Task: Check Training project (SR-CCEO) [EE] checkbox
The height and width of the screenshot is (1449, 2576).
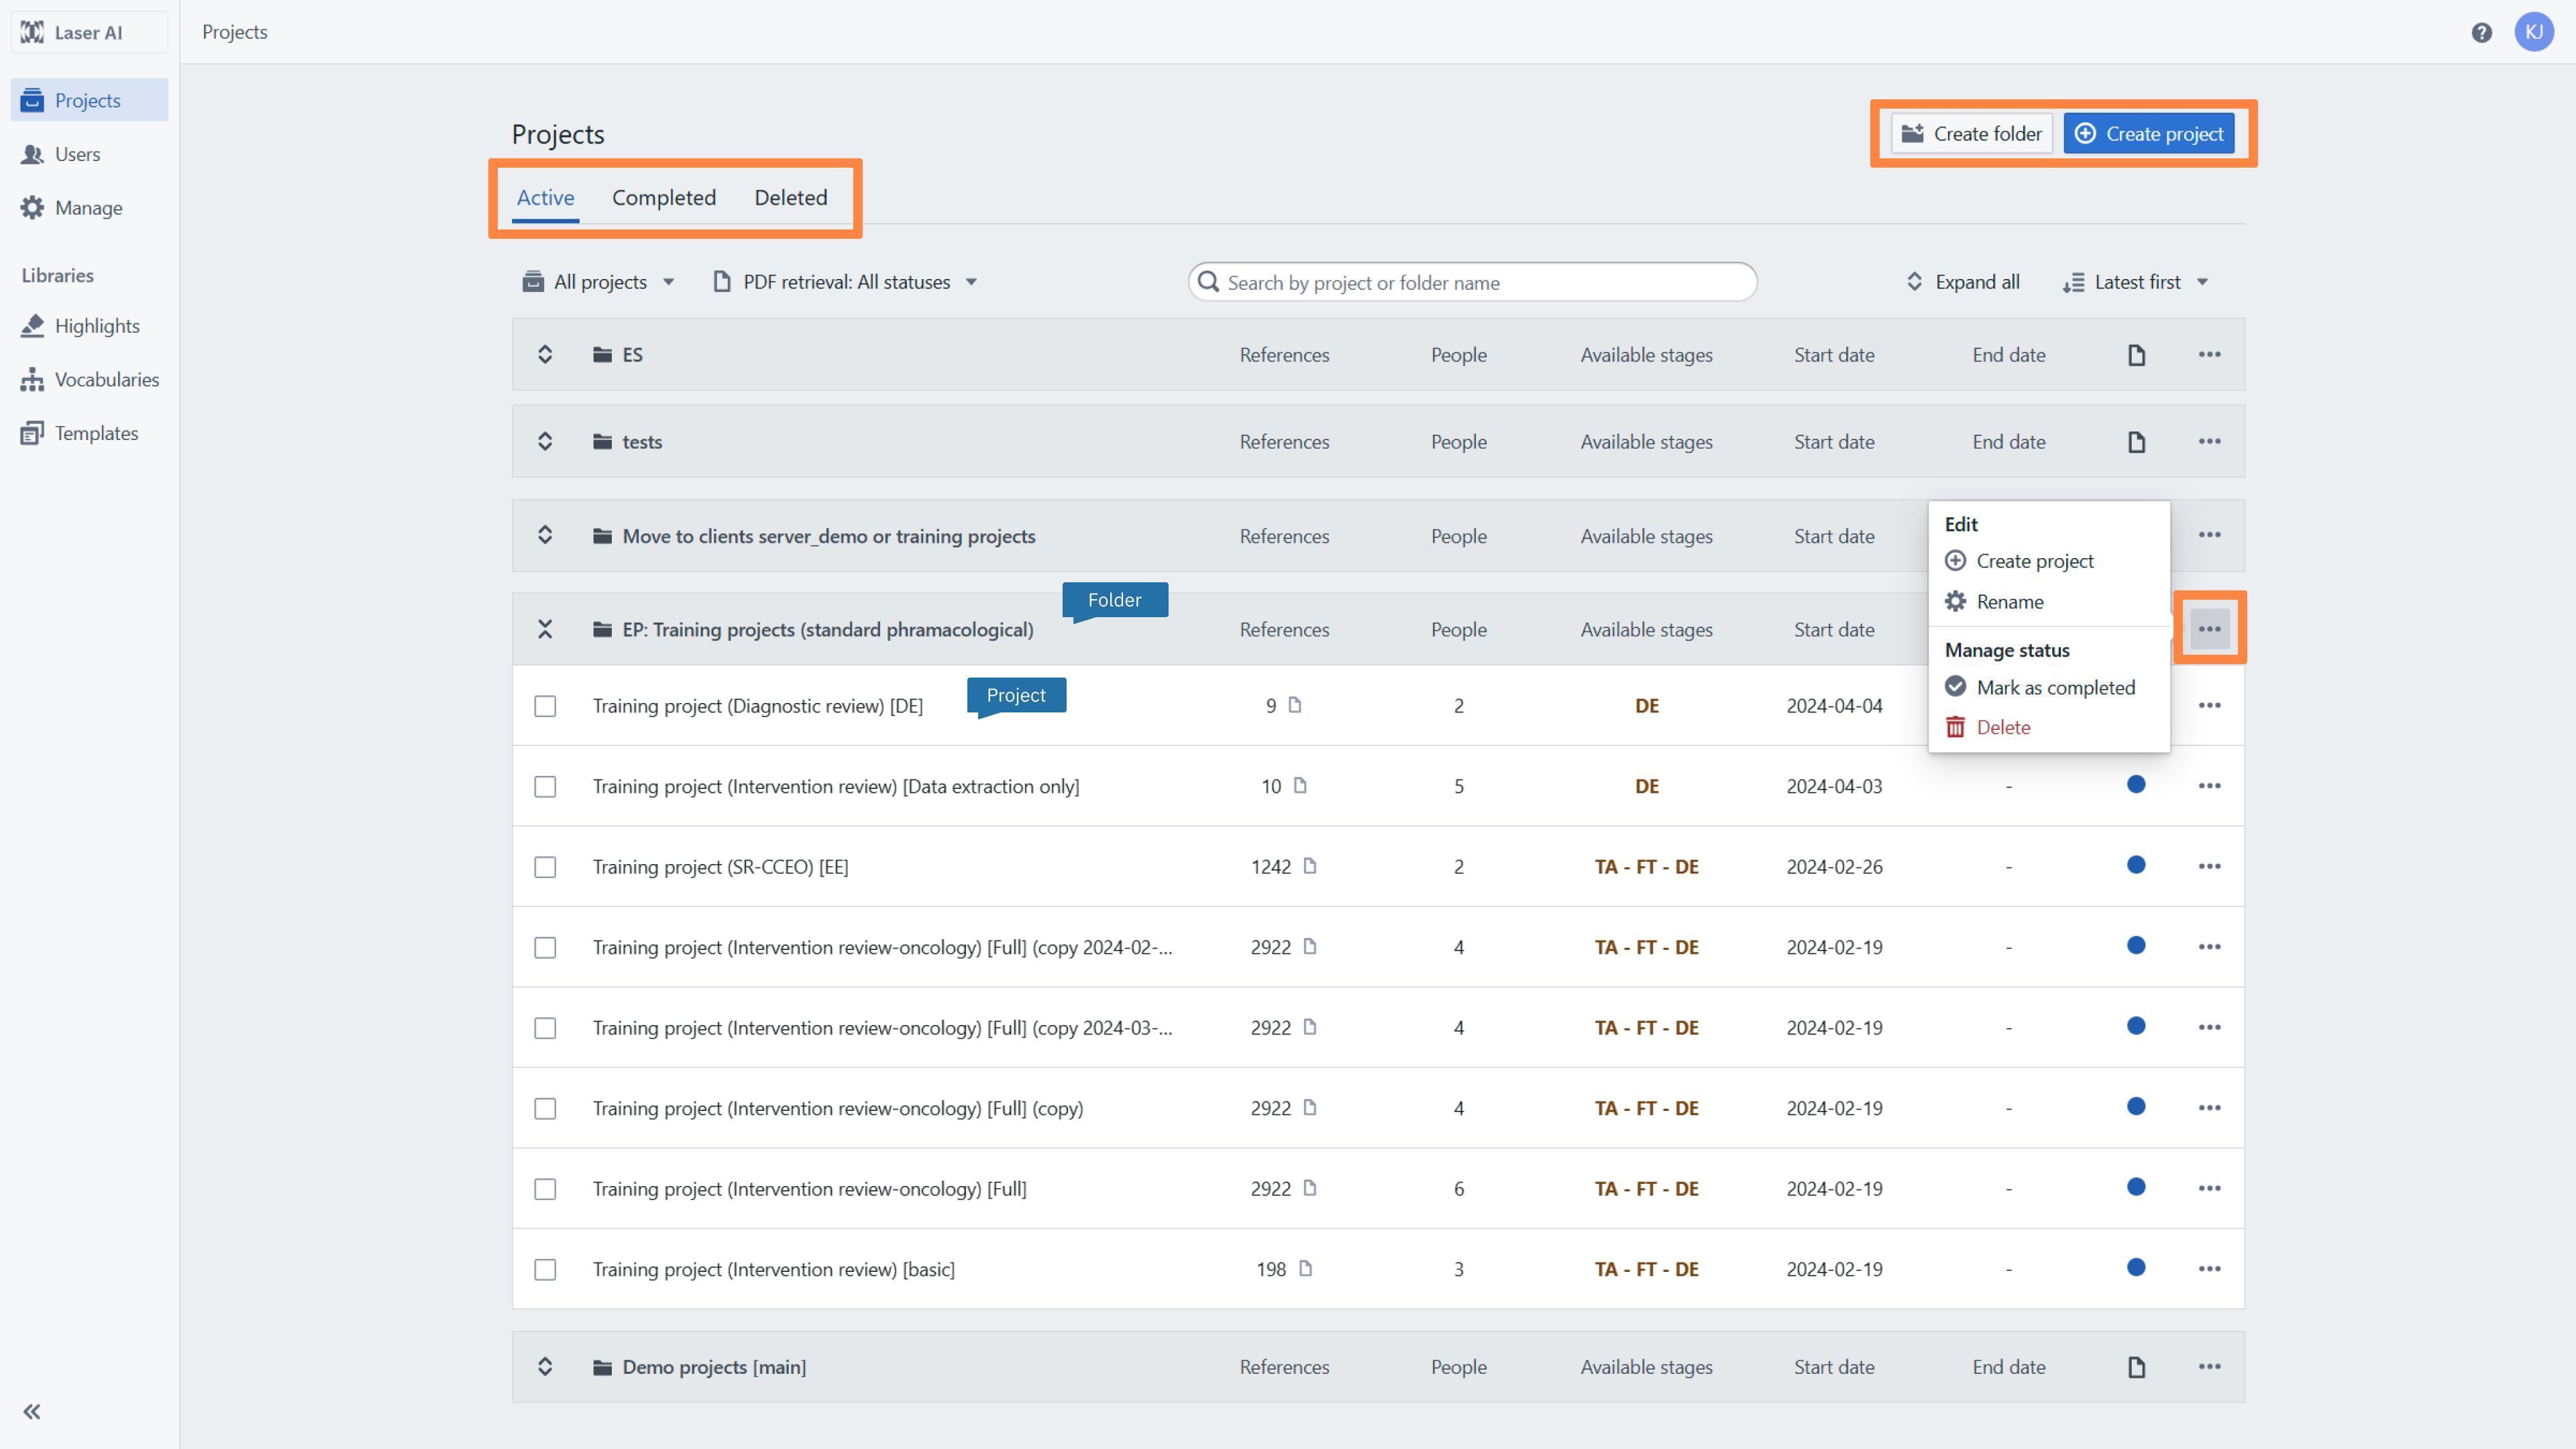Action: (545, 867)
